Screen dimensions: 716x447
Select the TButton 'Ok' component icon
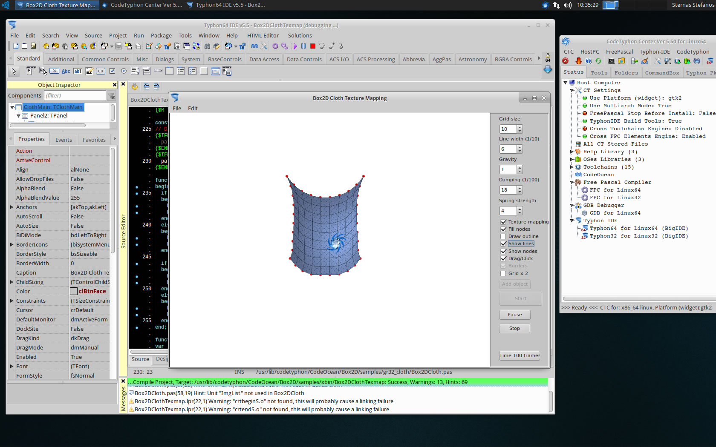pyautogui.click(x=54, y=71)
